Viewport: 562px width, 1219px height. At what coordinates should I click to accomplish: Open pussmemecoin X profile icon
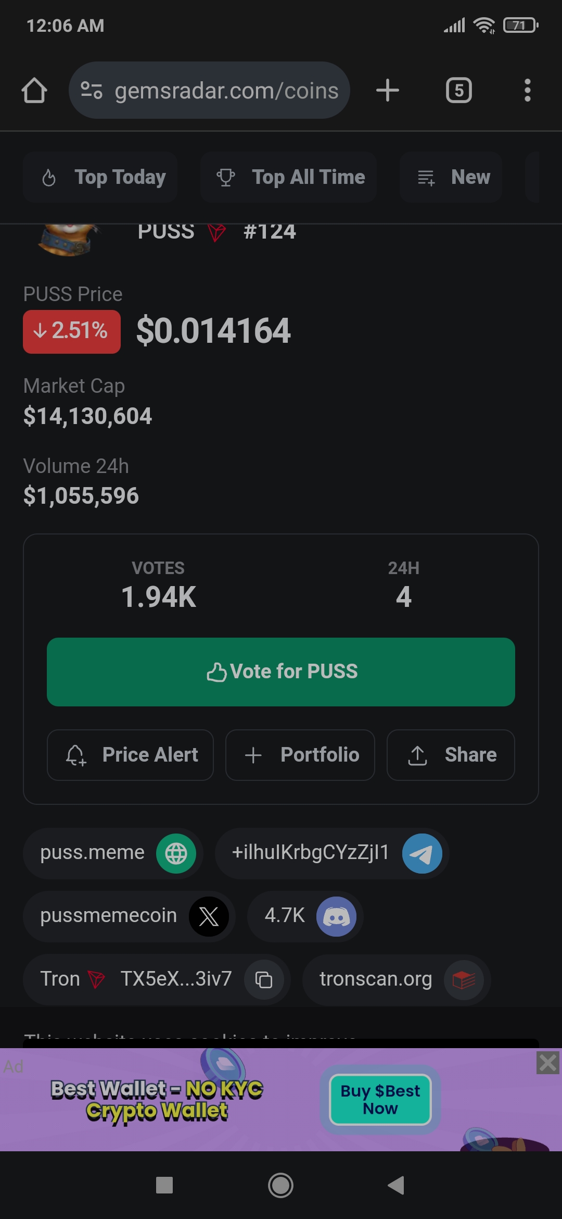[209, 916]
